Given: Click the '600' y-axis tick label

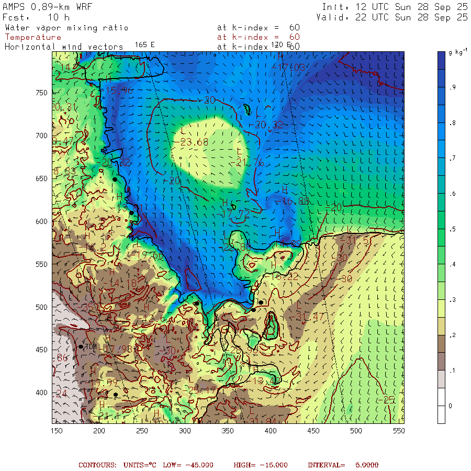Looking at the screenshot, I should pyautogui.click(x=41, y=221).
